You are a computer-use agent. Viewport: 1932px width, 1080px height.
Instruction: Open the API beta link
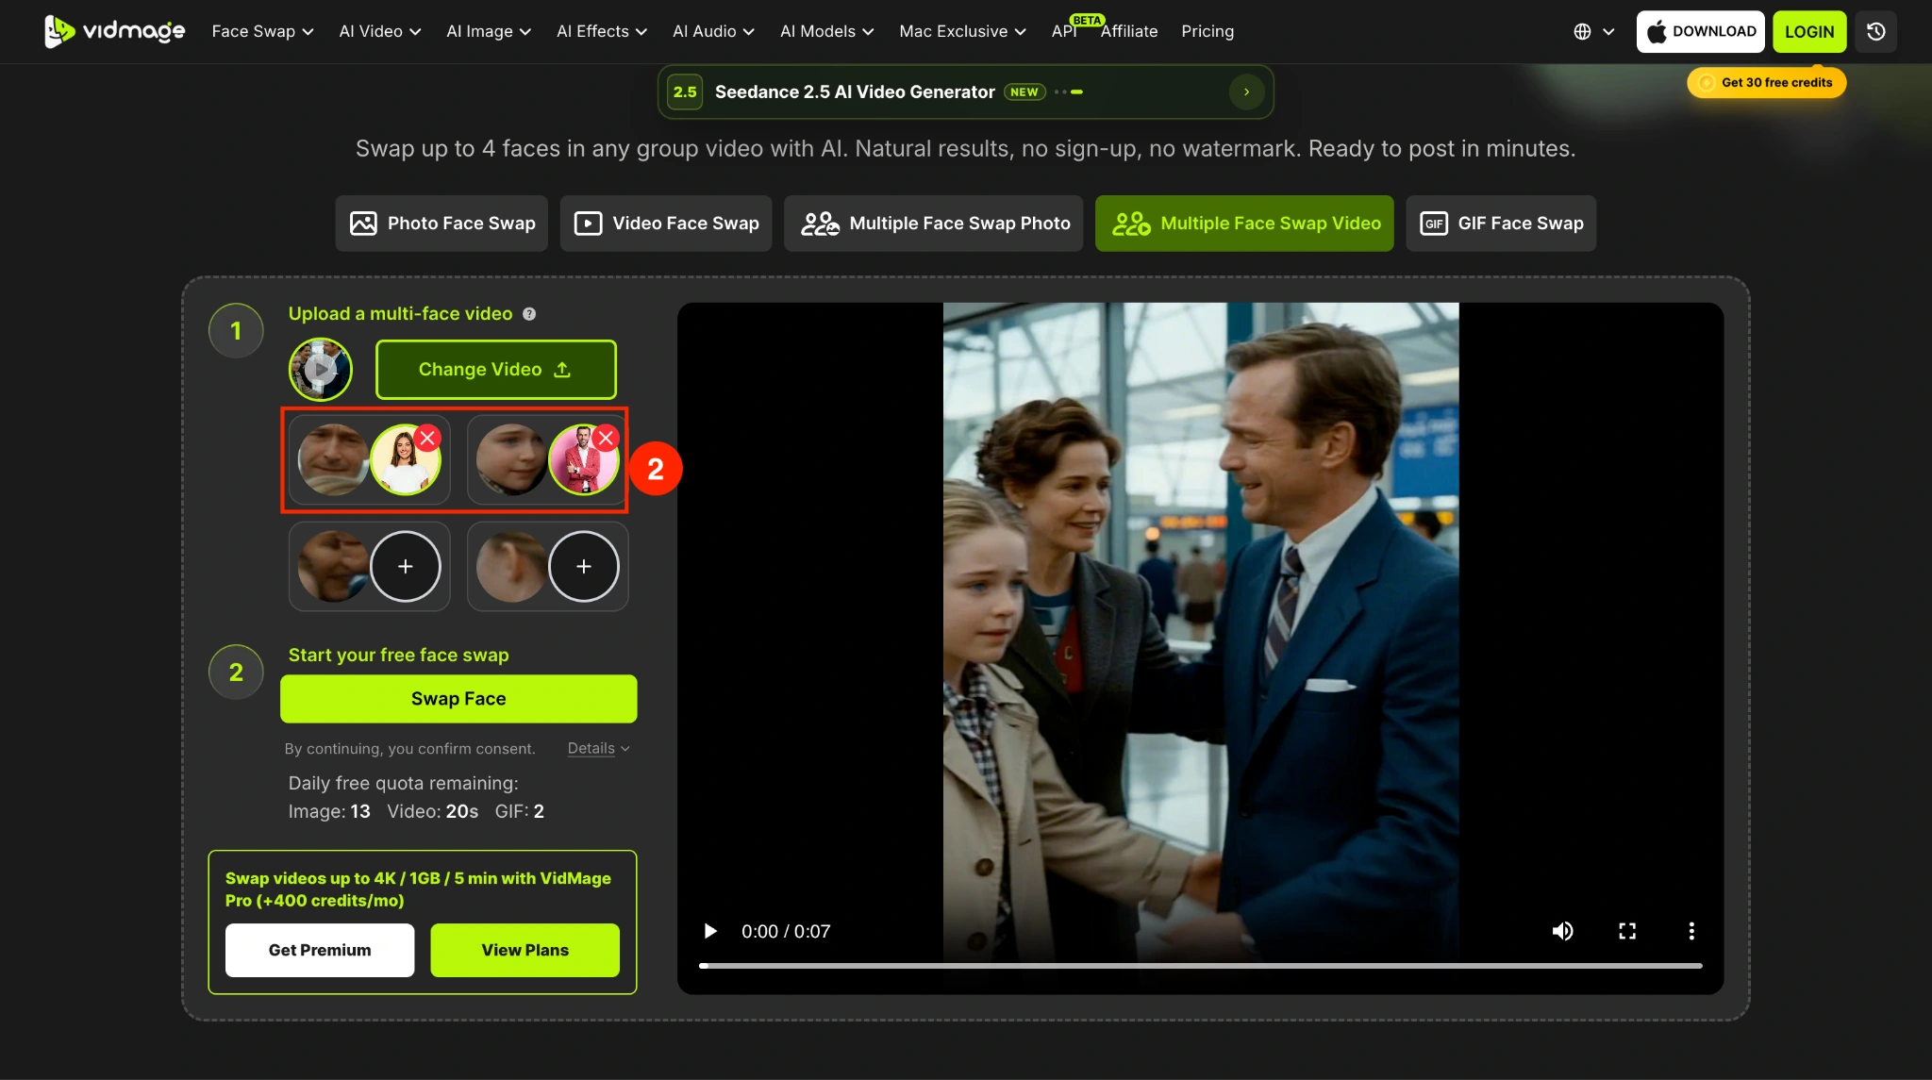click(1065, 31)
